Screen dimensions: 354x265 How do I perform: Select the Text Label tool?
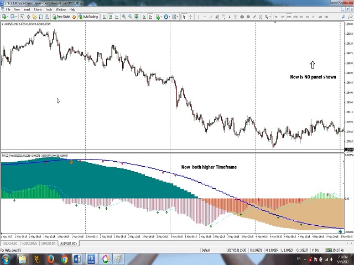[236, 17]
